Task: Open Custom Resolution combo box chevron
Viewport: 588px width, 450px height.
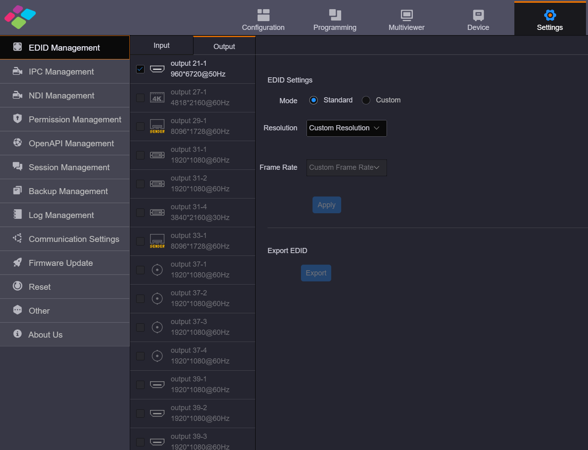Action: [x=377, y=128]
